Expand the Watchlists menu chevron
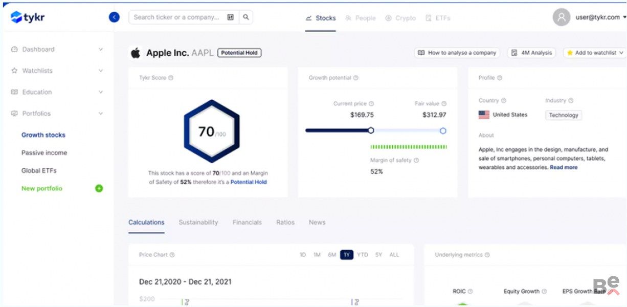 (x=101, y=71)
